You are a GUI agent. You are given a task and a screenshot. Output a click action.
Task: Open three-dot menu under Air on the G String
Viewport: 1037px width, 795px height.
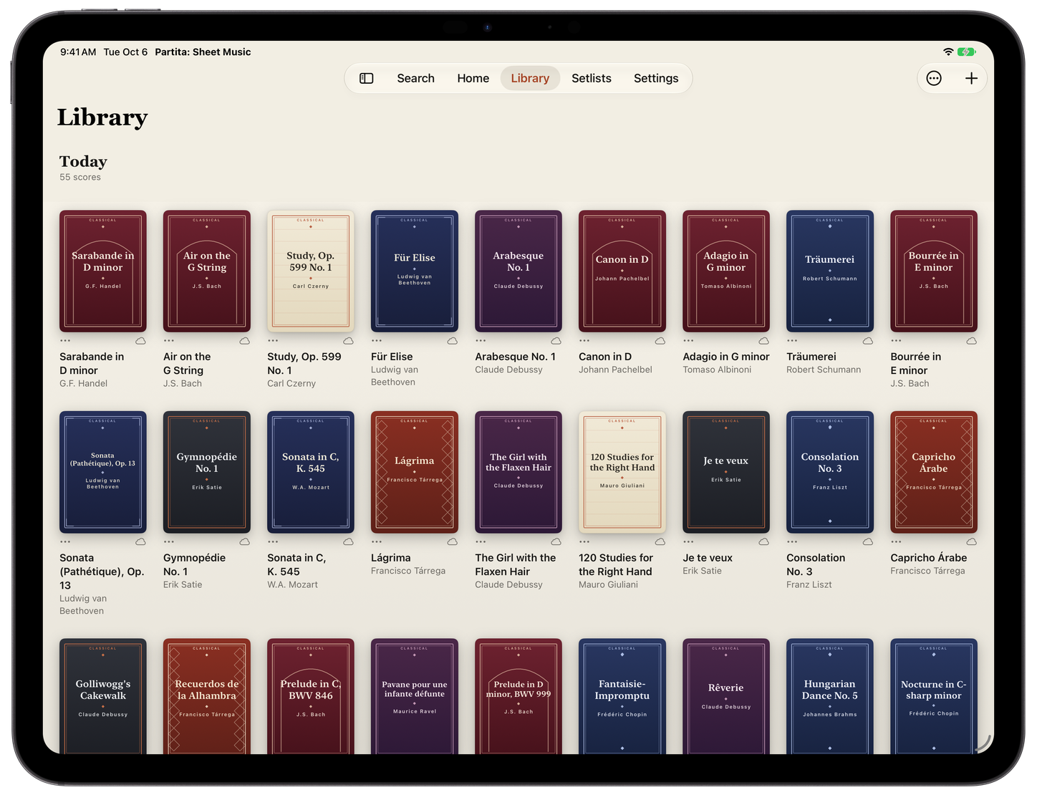(x=169, y=341)
